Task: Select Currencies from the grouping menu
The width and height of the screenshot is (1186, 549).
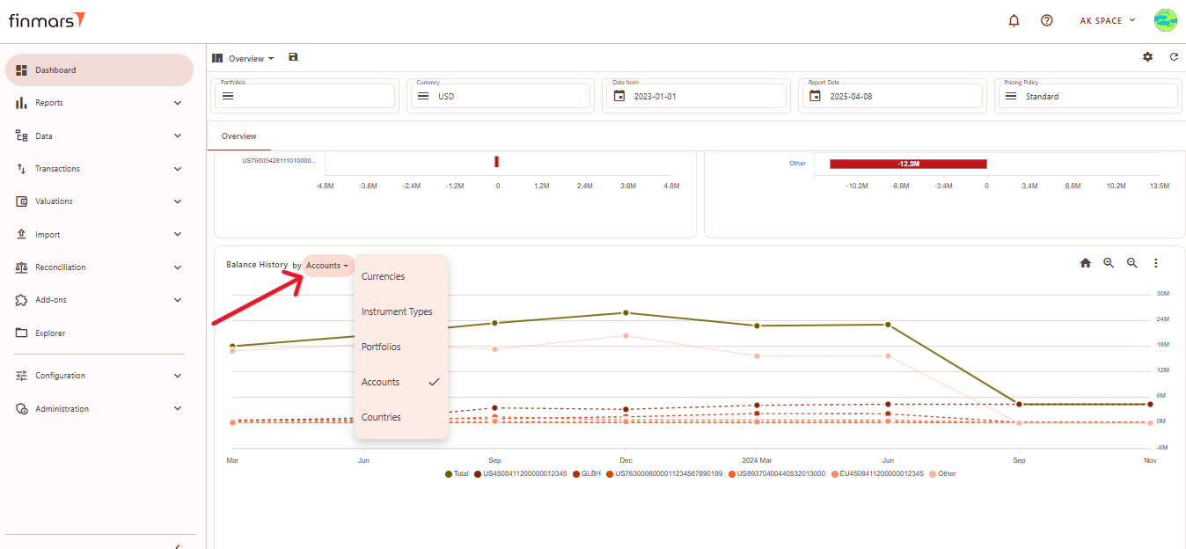Action: [x=383, y=276]
